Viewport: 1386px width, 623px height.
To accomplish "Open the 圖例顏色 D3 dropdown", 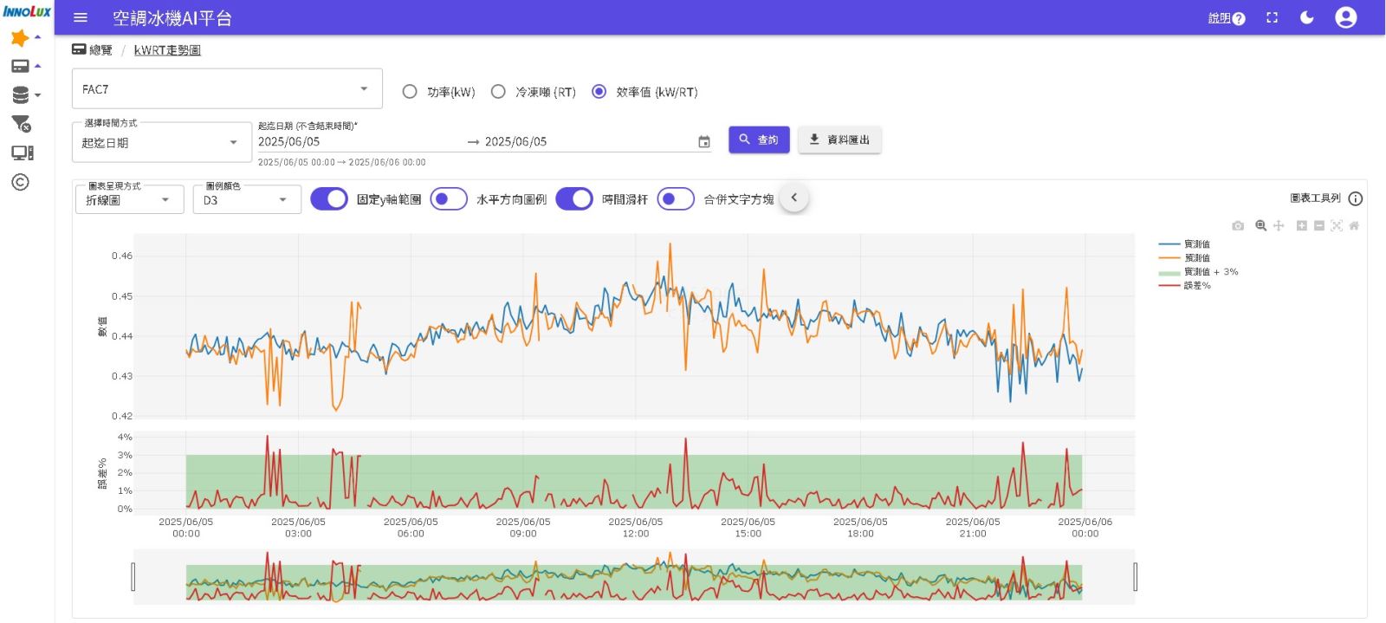I will pyautogui.click(x=246, y=200).
